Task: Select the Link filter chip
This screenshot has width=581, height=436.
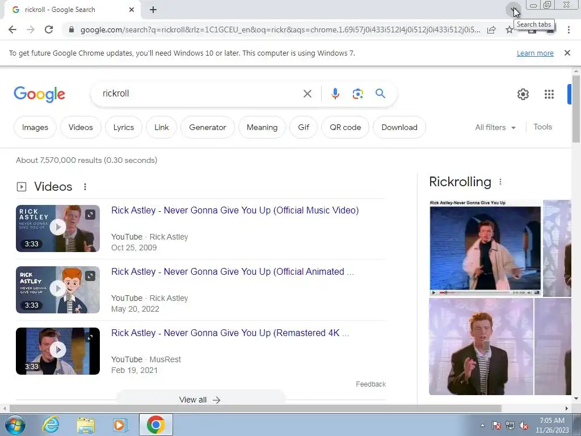Action: [162, 127]
